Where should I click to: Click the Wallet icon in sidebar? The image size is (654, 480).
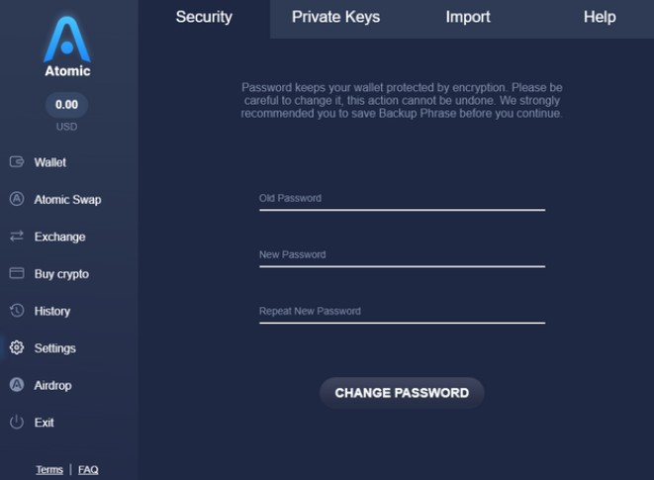(16, 162)
